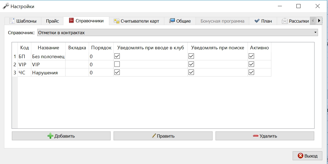Screen dimensions: 328x164
Task: Toggle 'Уведомлять при поиске' for VIP row
Action: 191,64
